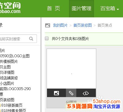Select the 贝主图 folder in tree
123x112 pixels.
pos(5,67)
